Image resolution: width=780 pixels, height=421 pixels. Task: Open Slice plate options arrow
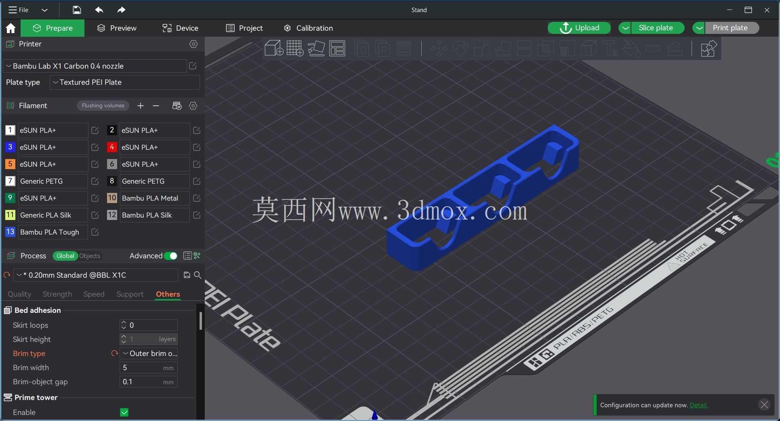point(625,28)
